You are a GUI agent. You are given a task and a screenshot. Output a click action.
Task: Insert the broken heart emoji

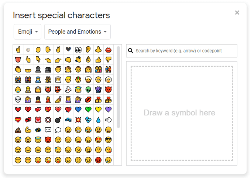[x=28, y=110]
